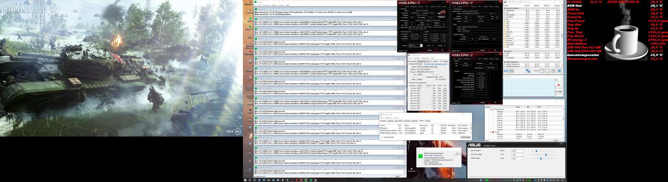Click the BCLK Frequency slider in TurboV Core

point(543,151)
